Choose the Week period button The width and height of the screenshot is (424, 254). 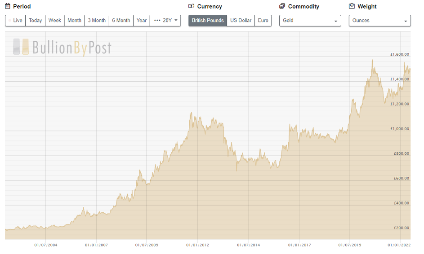pyautogui.click(x=54, y=21)
